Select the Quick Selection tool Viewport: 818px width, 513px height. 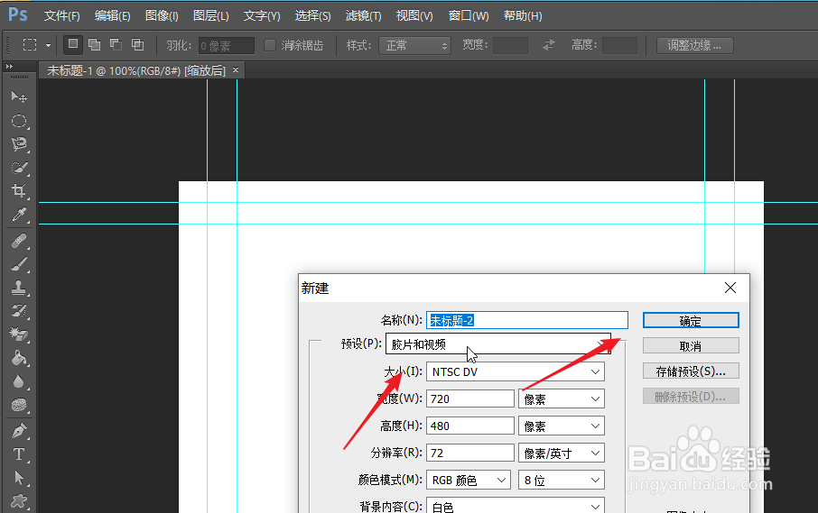coord(19,168)
